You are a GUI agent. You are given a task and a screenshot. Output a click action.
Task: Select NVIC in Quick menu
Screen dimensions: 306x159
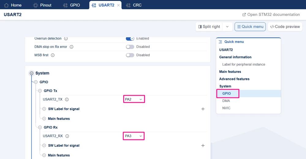(x=226, y=108)
